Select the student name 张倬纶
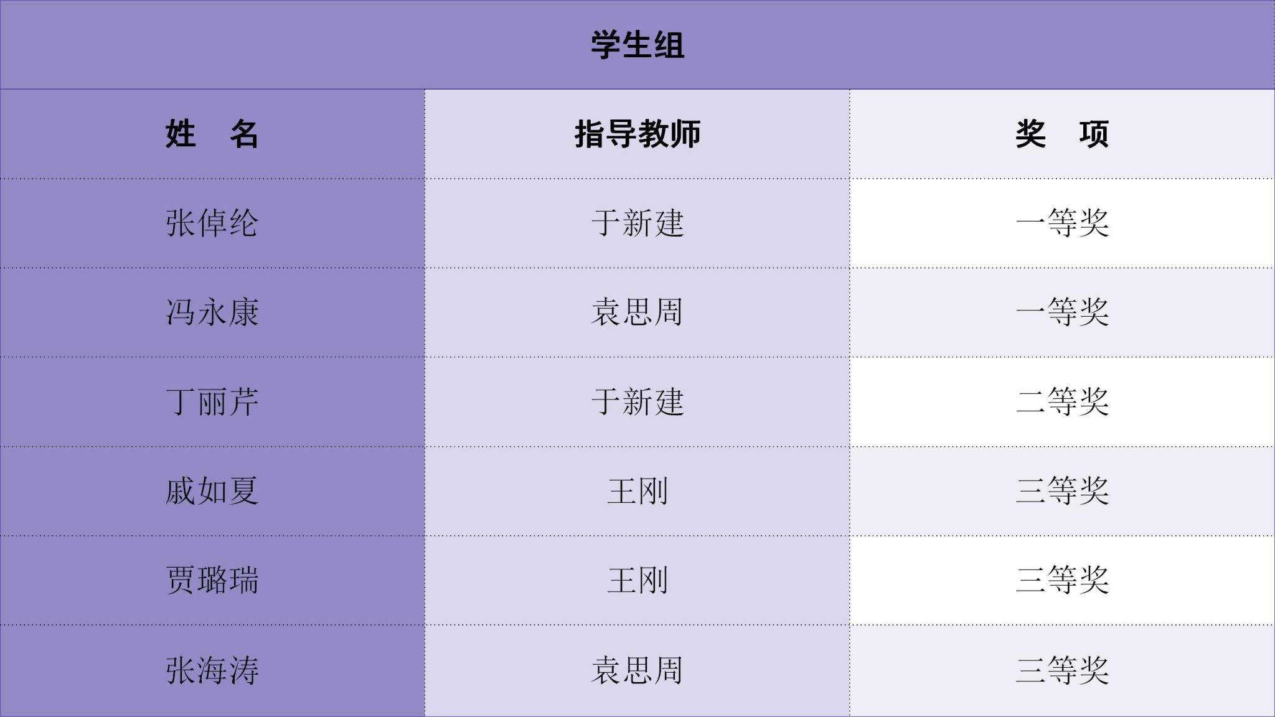1275x717 pixels. [x=212, y=223]
